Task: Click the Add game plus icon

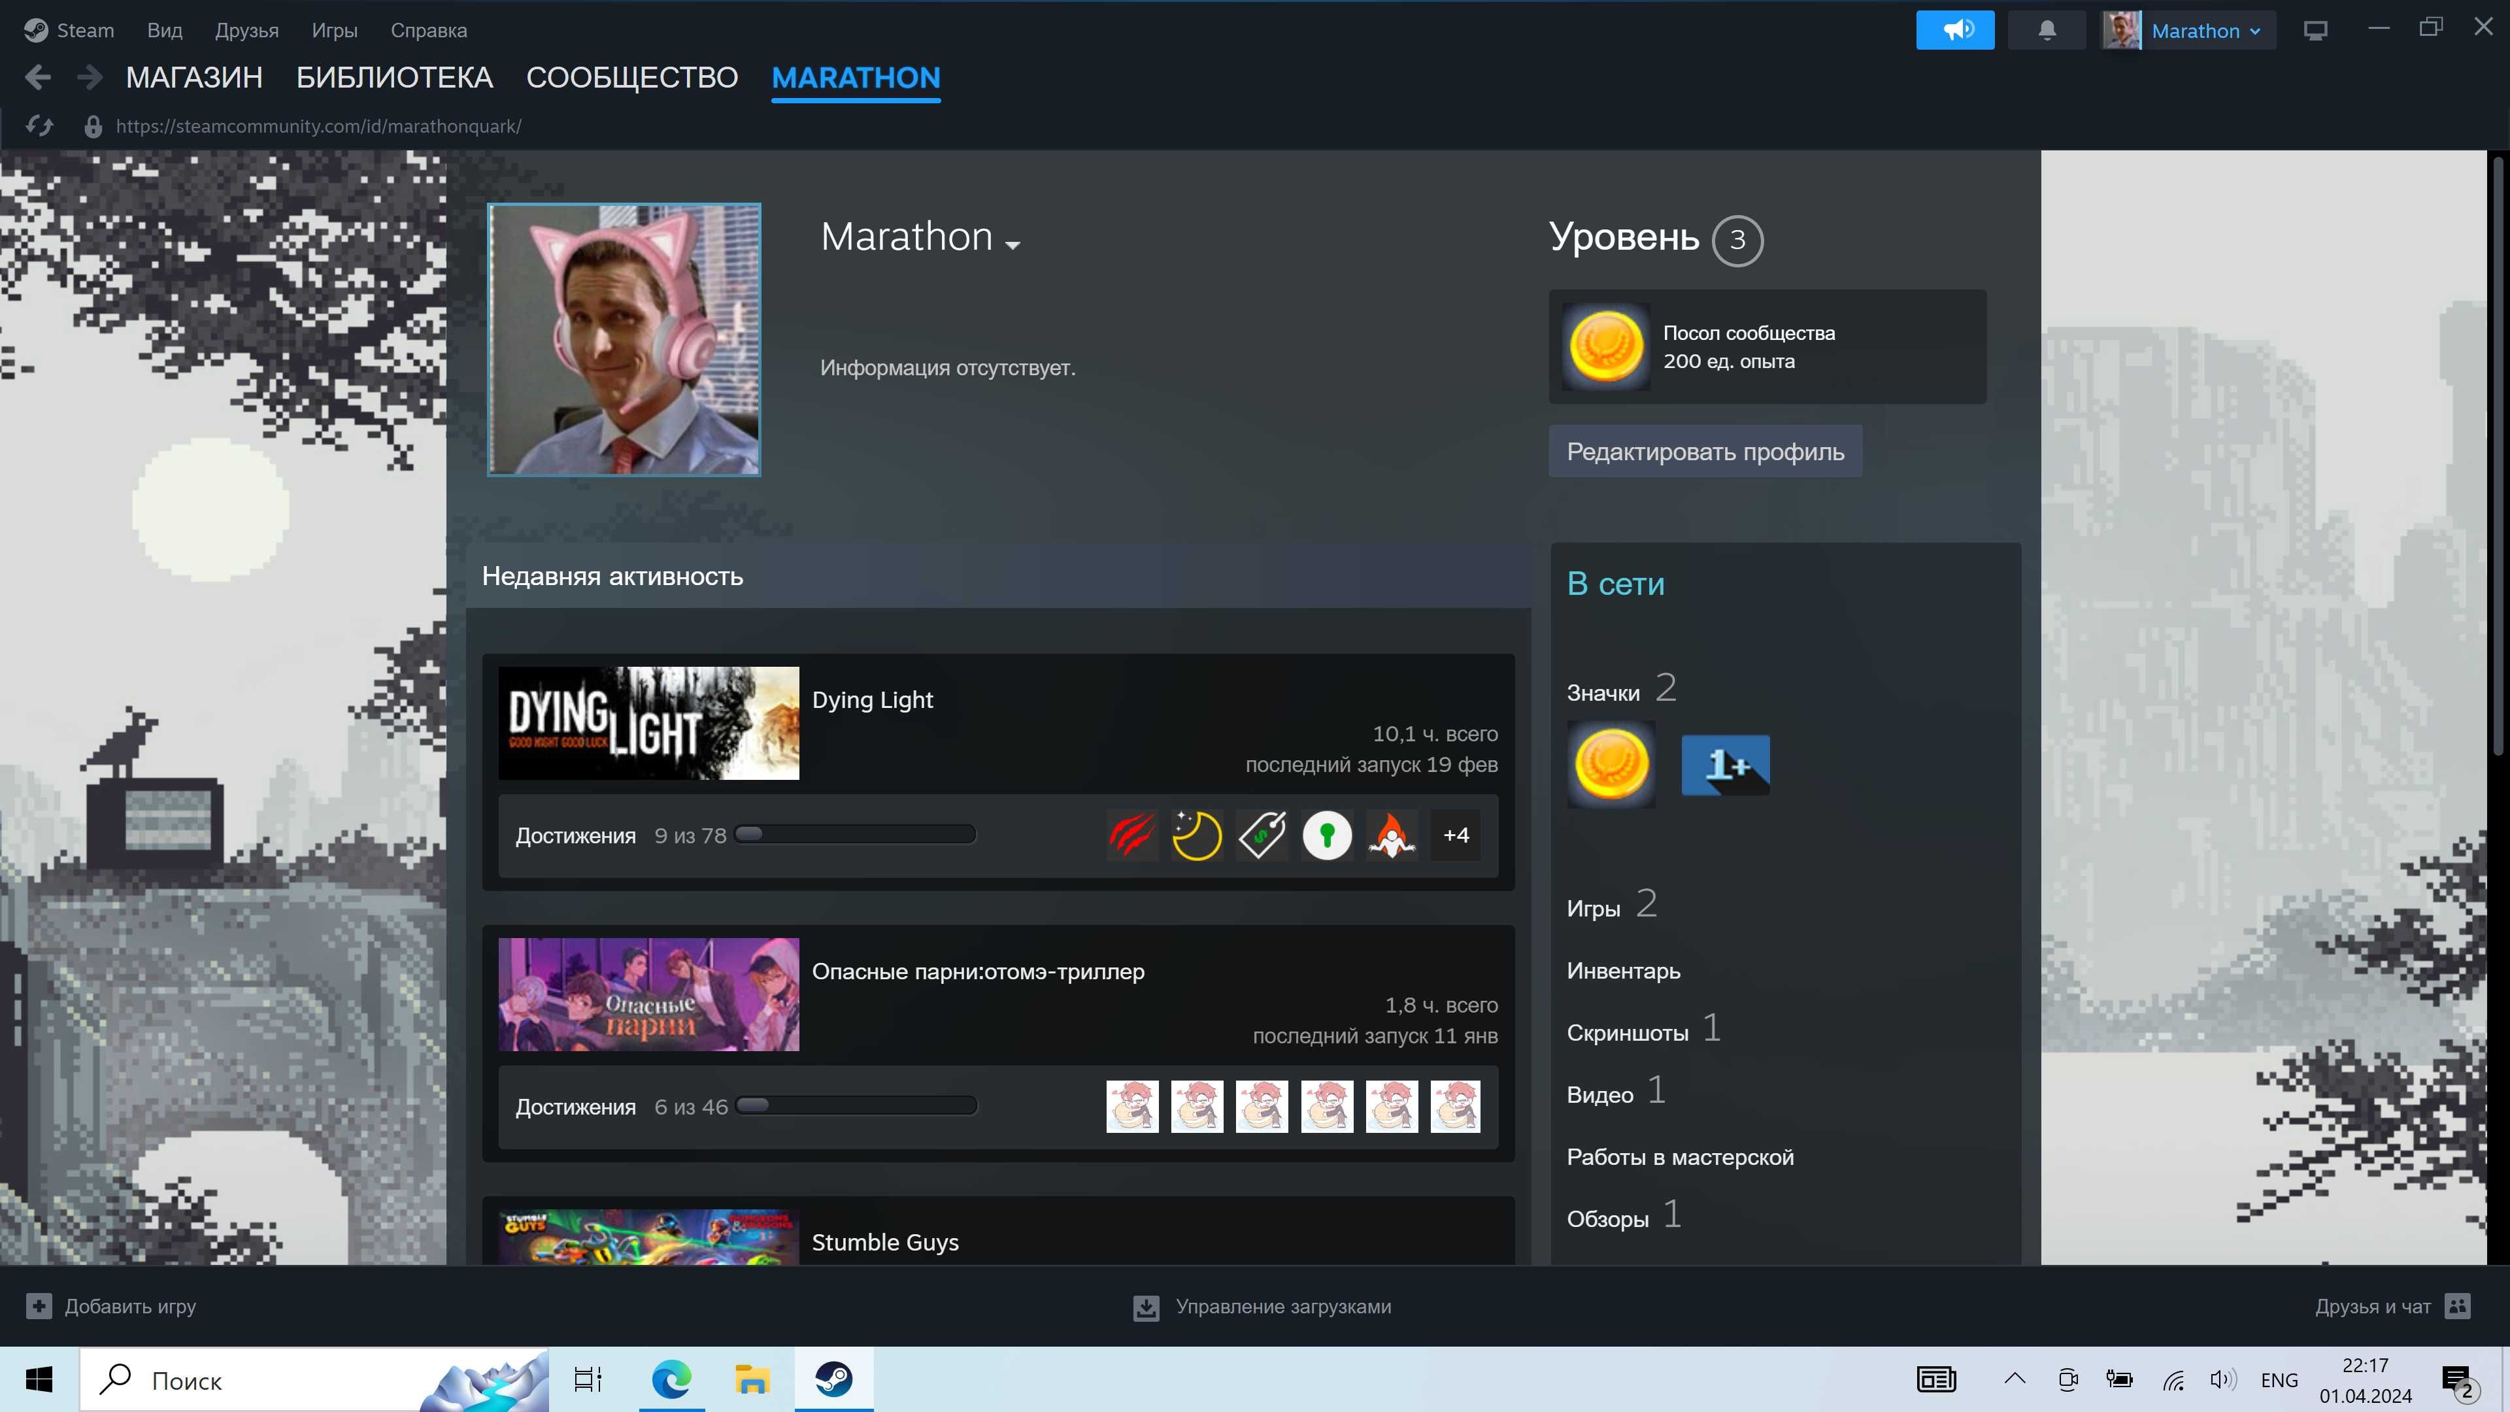Action: coord(39,1306)
